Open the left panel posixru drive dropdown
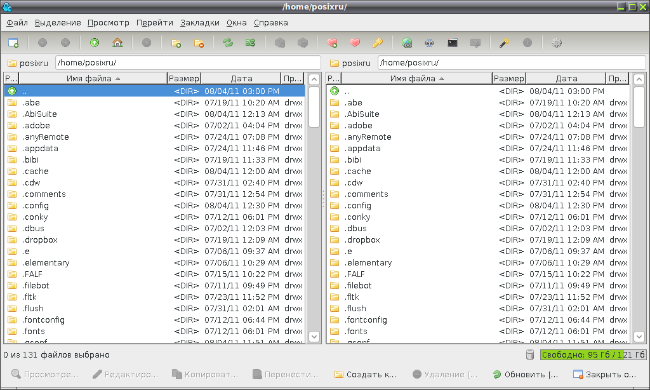The height and width of the screenshot is (390, 650). pos(27,63)
